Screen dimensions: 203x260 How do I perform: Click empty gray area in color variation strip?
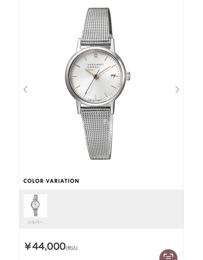click(x=116, y=209)
